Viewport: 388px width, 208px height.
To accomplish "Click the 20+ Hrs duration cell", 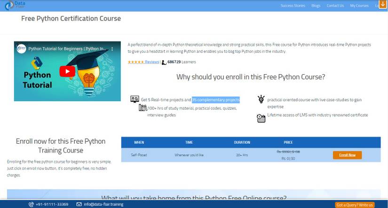I will 242,155.
